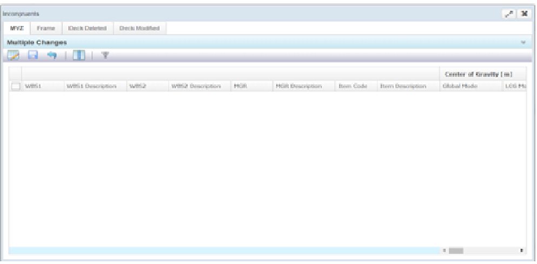Click the edit table pencil icon
537x264 pixels.
[x=13, y=55]
